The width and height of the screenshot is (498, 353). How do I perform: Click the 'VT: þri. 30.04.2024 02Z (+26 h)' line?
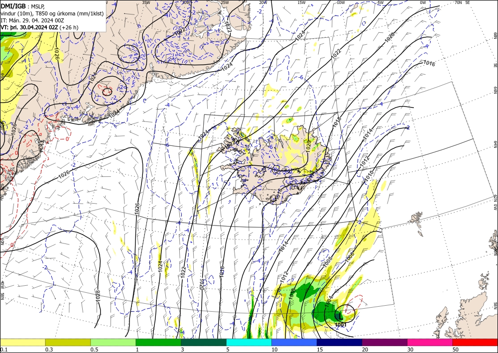39,27
